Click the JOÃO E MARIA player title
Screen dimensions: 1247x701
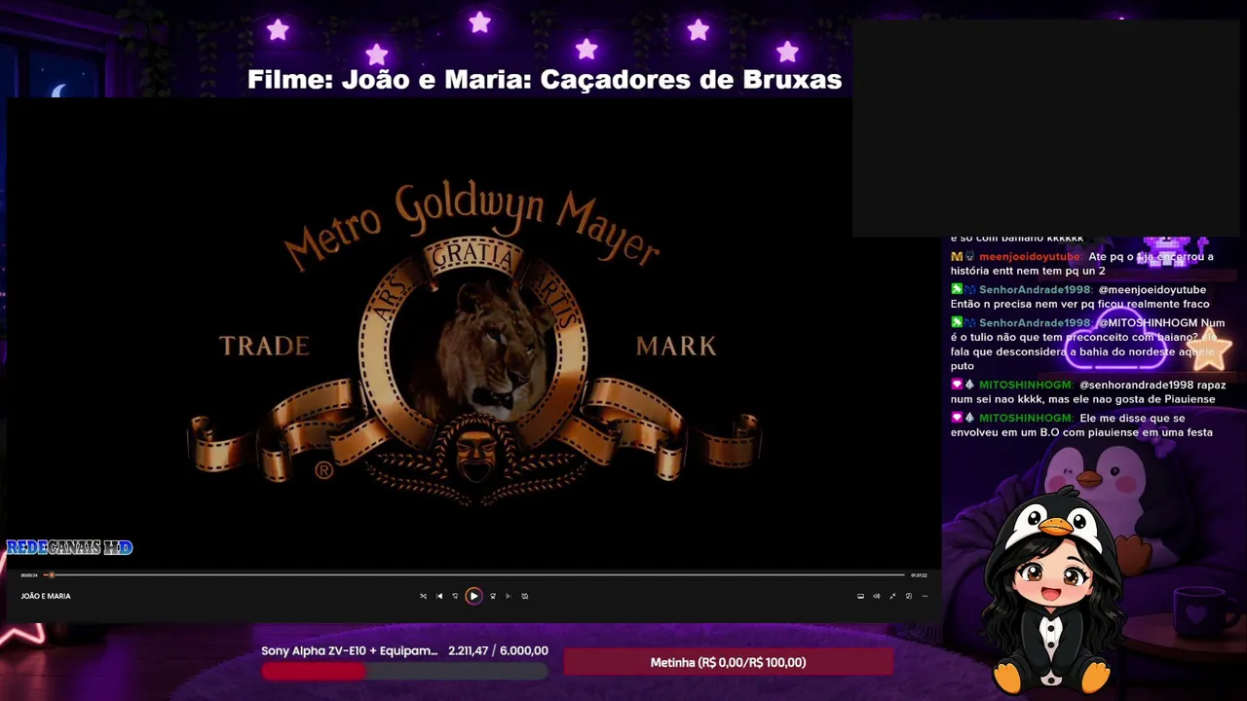[x=46, y=596]
